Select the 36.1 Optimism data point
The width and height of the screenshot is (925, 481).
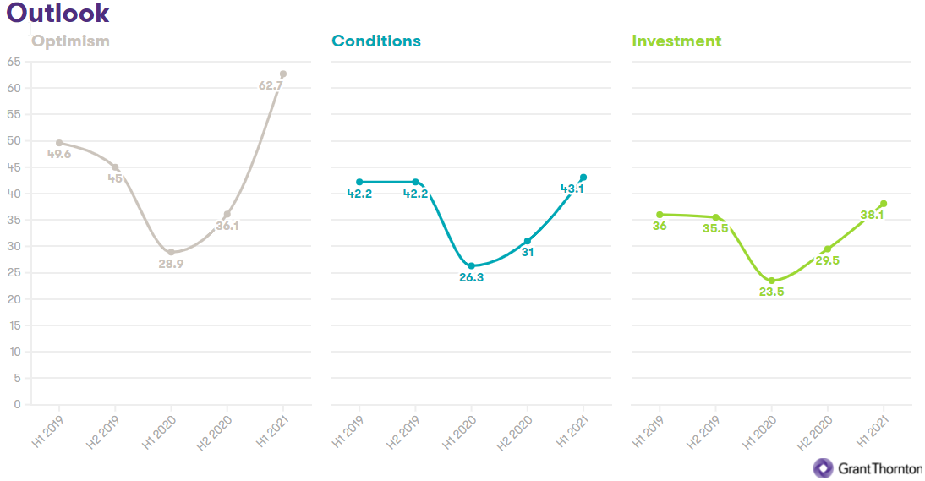[x=227, y=214]
